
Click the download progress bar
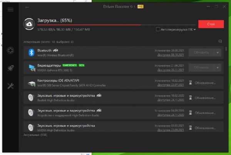[x=116, y=25]
